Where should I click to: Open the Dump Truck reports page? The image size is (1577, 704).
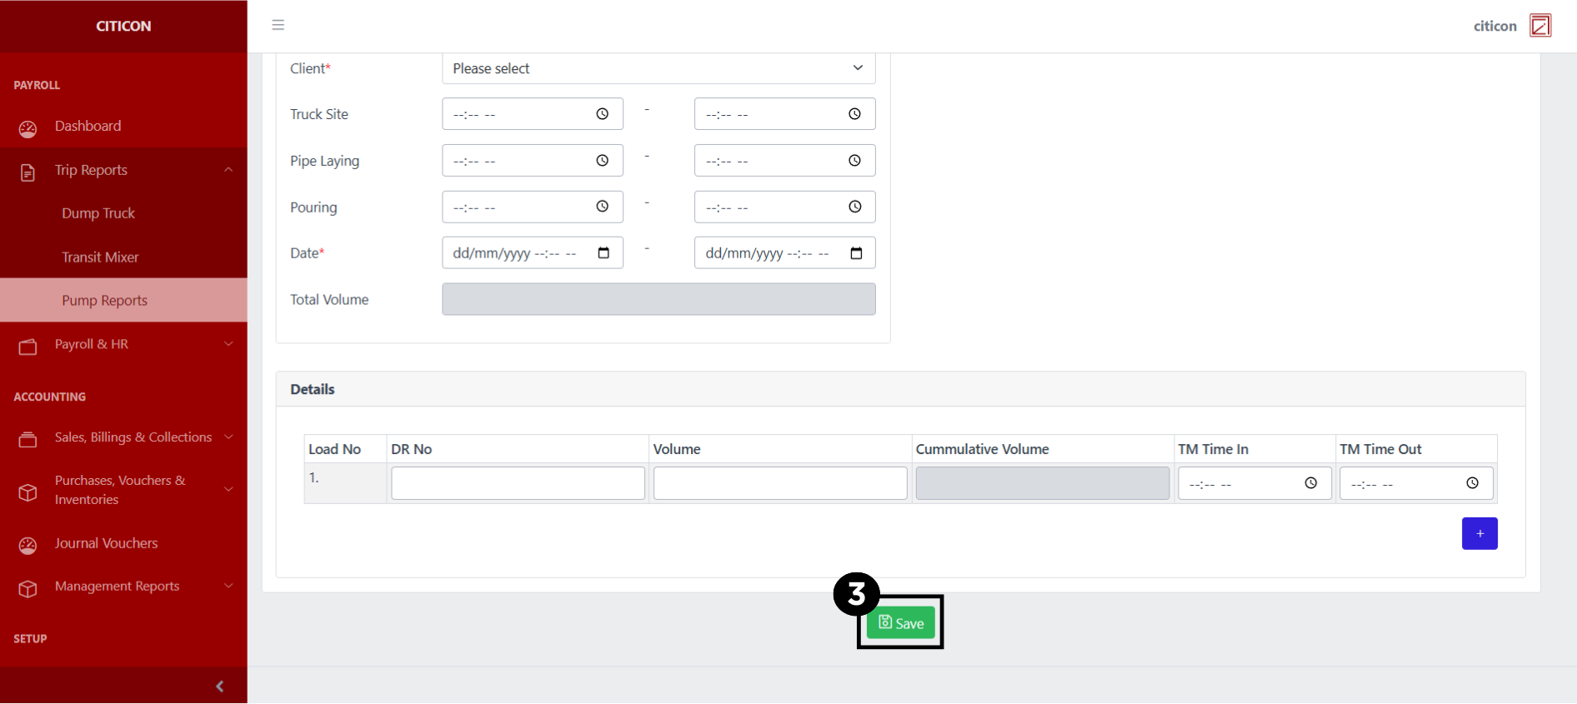point(98,213)
